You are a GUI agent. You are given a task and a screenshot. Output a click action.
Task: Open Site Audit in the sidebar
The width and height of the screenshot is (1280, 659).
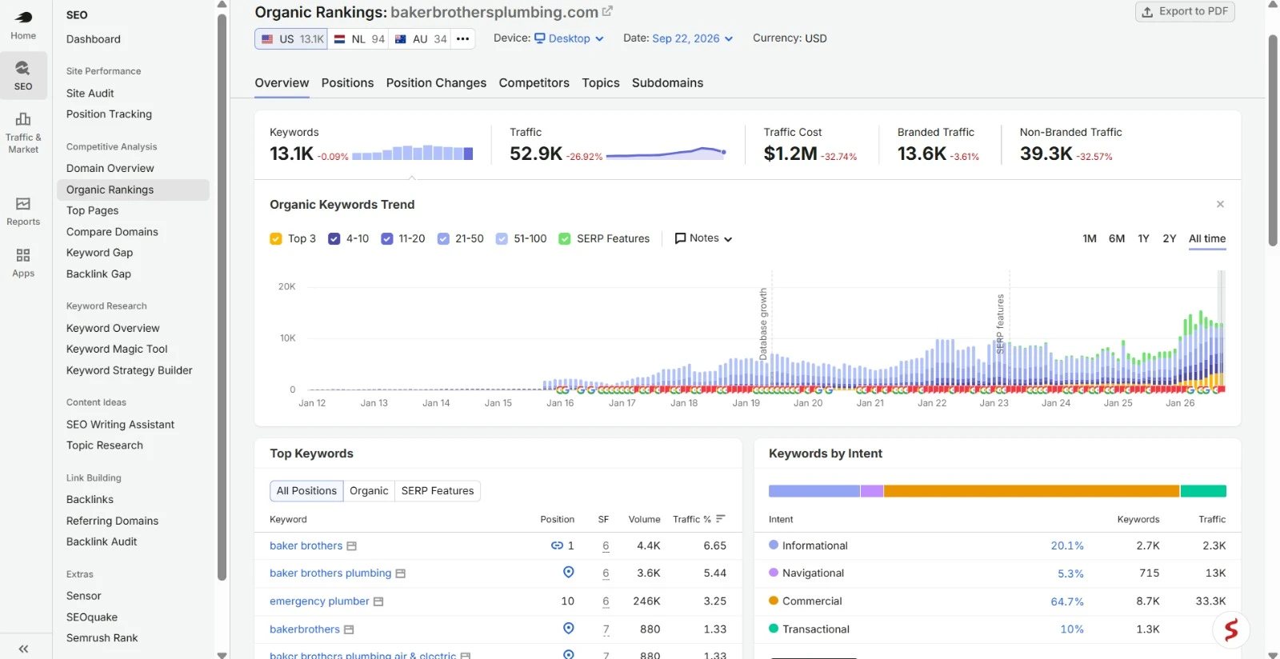click(90, 94)
